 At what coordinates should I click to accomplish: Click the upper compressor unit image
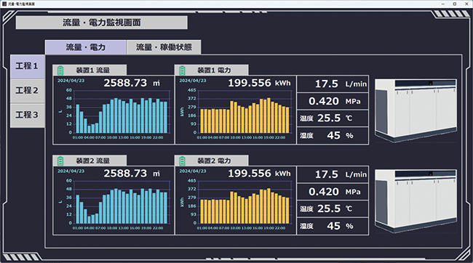point(416,110)
